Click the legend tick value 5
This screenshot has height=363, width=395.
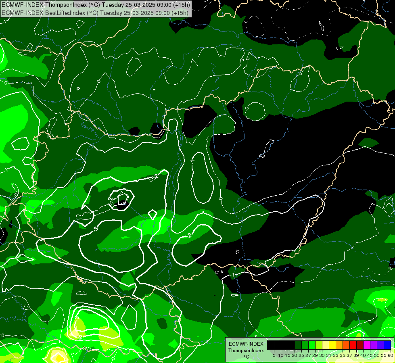coord(274,355)
